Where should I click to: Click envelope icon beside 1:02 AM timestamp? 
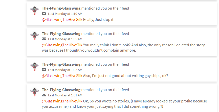(x=44, y=70)
